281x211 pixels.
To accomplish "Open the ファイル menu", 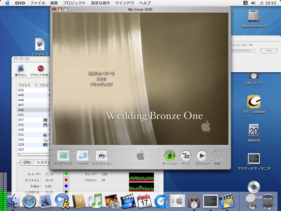I will point(37,3).
